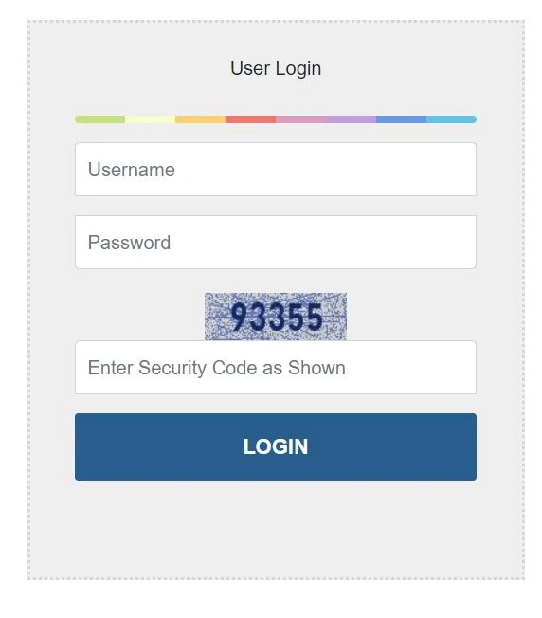Viewport: 542px width, 618px height.
Task: Click the purple segment of the color bar
Action: (x=351, y=119)
